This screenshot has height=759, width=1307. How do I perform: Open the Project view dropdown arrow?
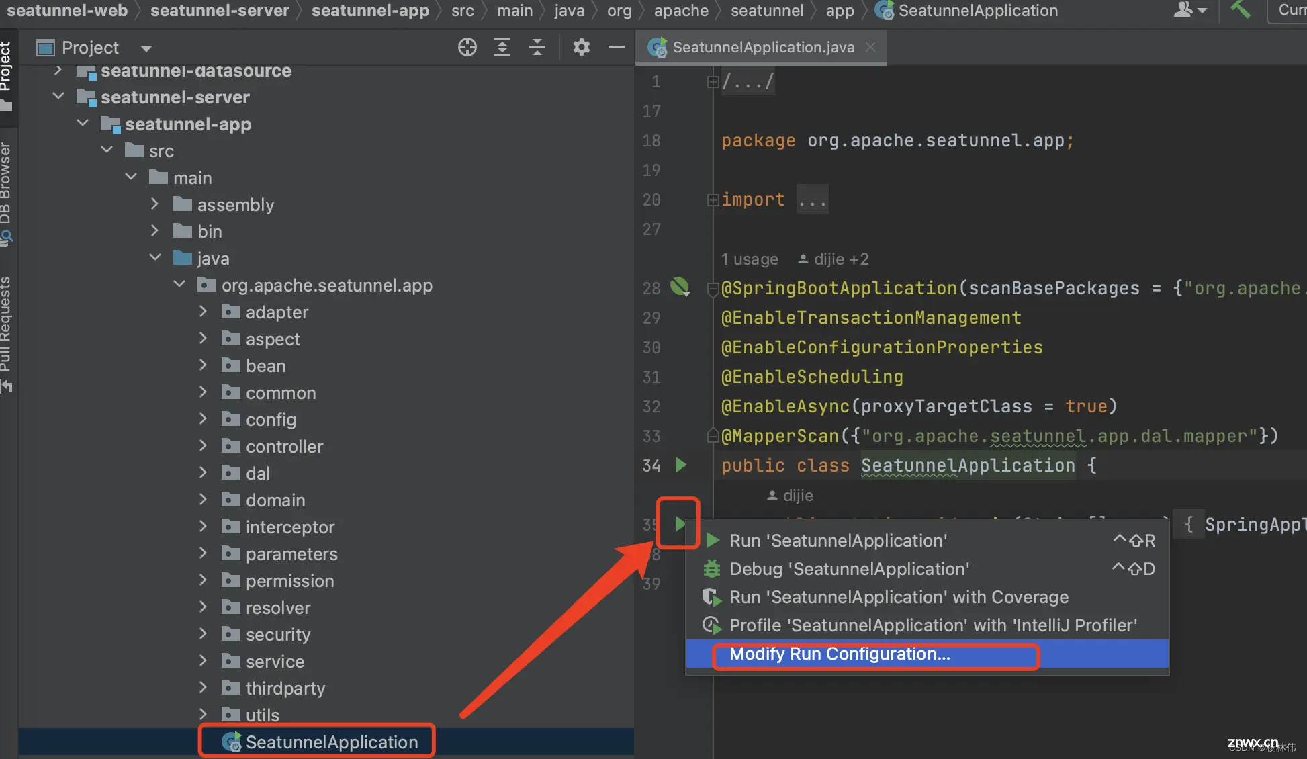[x=146, y=48]
